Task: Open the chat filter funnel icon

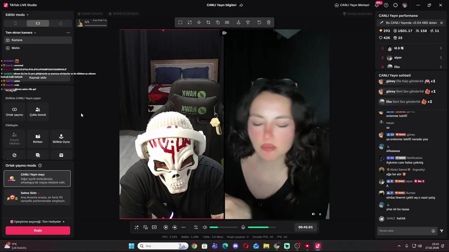Action: pos(441,231)
